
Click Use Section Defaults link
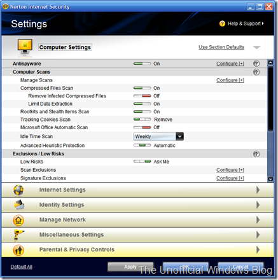tap(221, 47)
